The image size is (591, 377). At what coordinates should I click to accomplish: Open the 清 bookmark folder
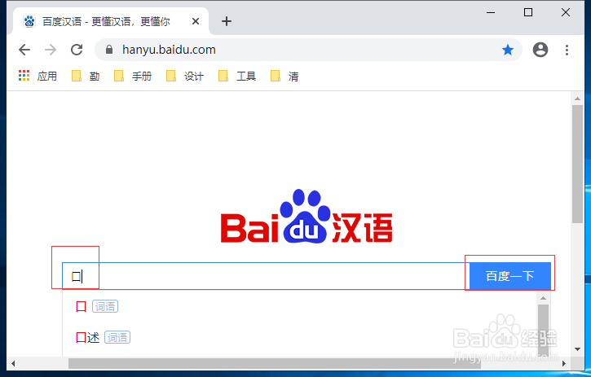point(285,76)
